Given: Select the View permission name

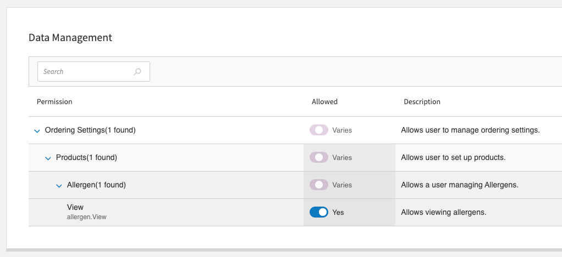Looking at the screenshot, I should pos(75,207).
